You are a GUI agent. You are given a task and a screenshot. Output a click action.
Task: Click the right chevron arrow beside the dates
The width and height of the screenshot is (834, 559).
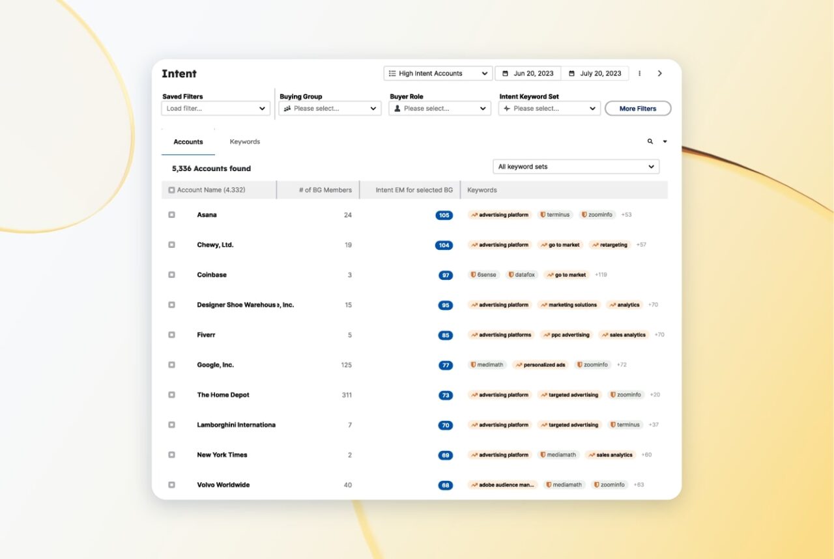click(x=659, y=74)
